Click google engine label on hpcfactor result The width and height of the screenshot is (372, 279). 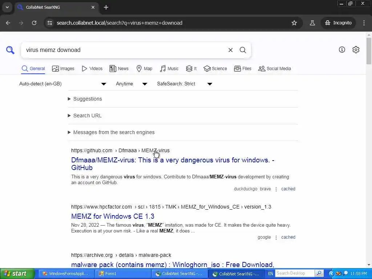[264, 237]
